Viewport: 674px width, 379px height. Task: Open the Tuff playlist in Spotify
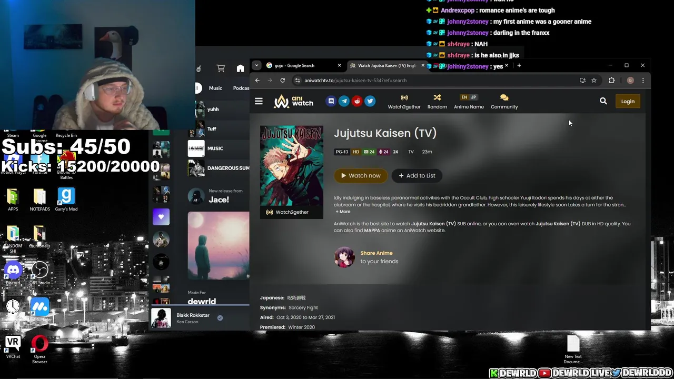click(219, 129)
